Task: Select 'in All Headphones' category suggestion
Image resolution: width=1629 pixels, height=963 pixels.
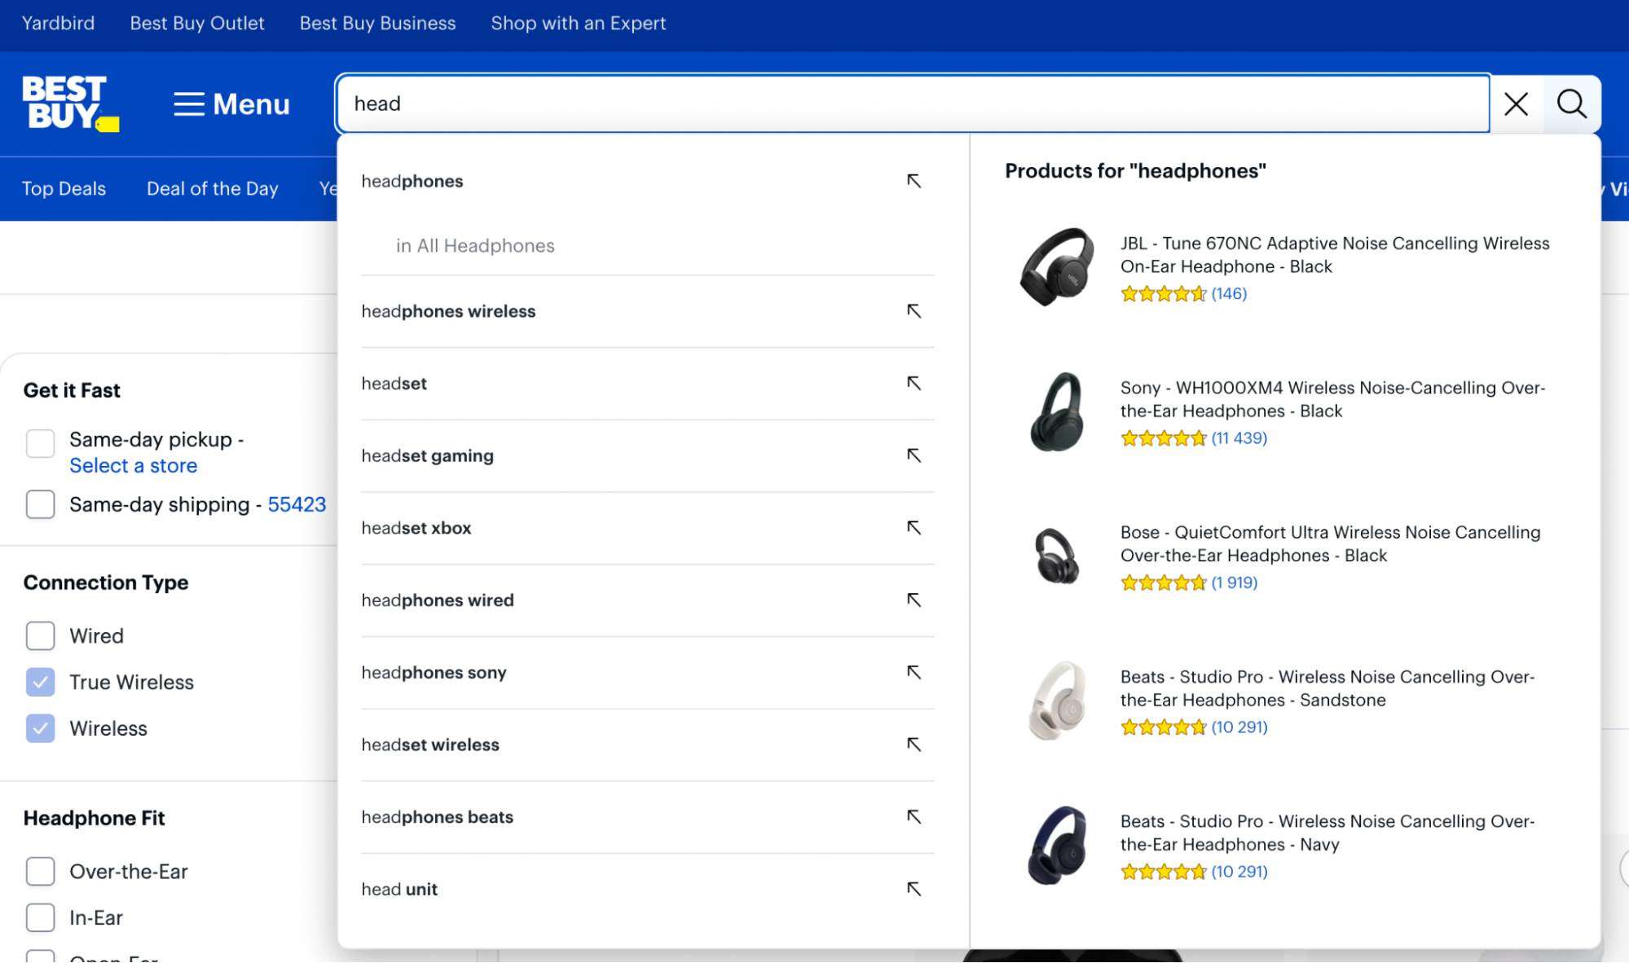Action: [x=475, y=245]
